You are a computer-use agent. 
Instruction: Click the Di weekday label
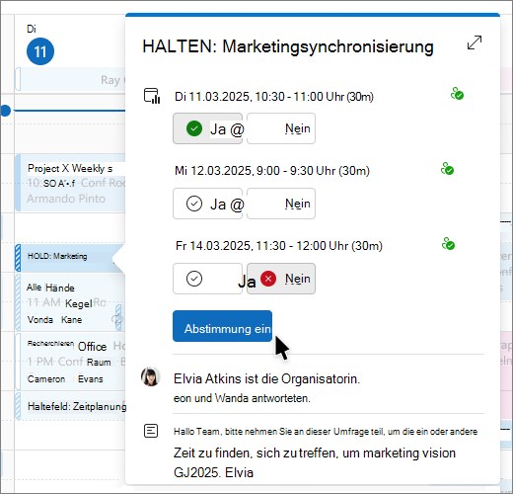point(32,29)
